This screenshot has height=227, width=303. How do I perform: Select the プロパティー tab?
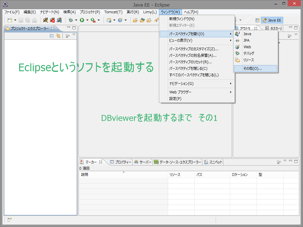coord(121,162)
